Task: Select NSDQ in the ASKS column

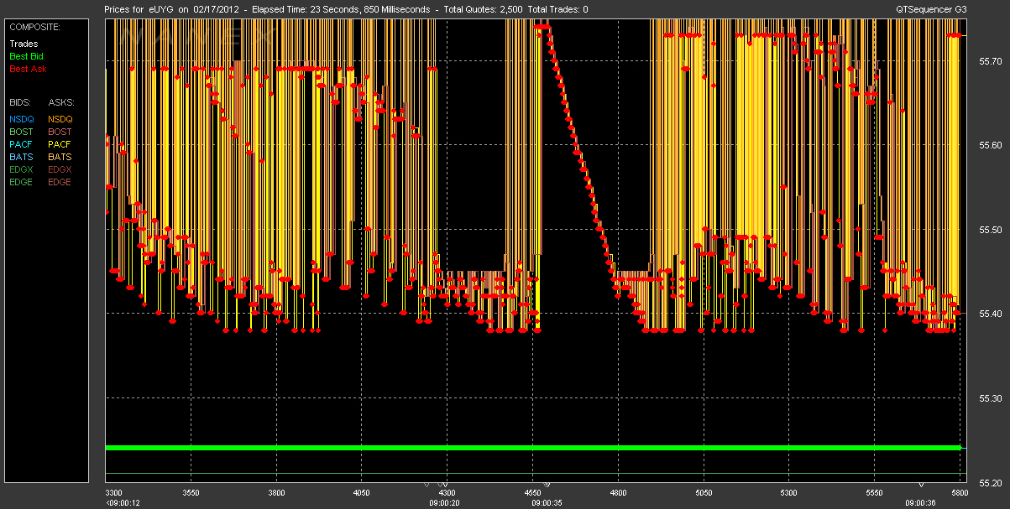Action: (x=60, y=119)
